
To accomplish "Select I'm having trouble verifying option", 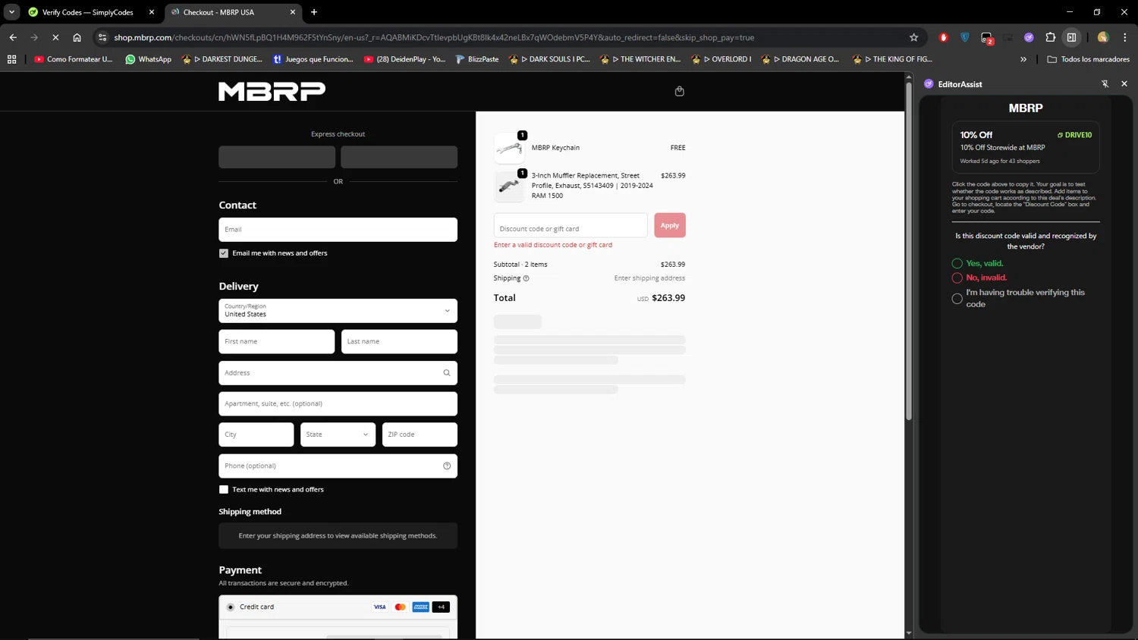I will [x=957, y=299].
